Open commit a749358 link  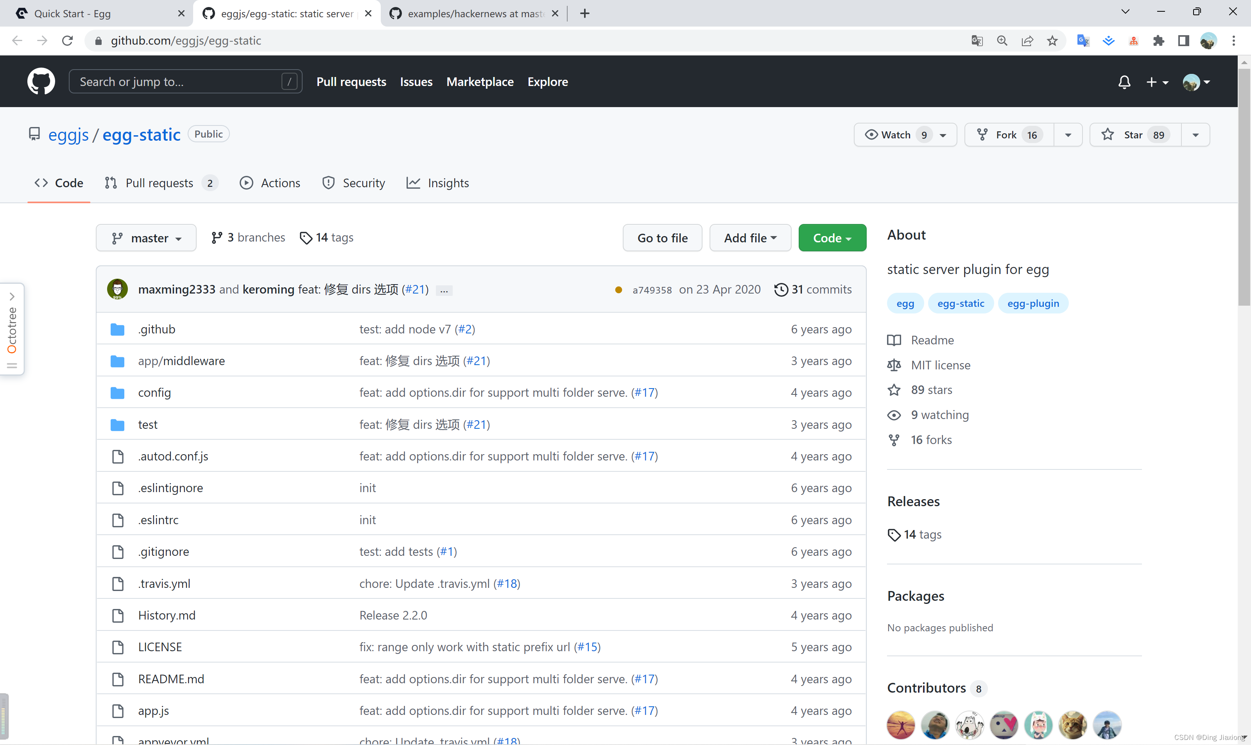click(x=652, y=290)
